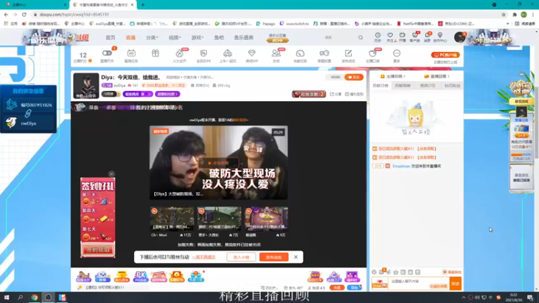Open the PK活动 icon below the player
The image size is (539, 303).
pyautogui.click(x=141, y=277)
